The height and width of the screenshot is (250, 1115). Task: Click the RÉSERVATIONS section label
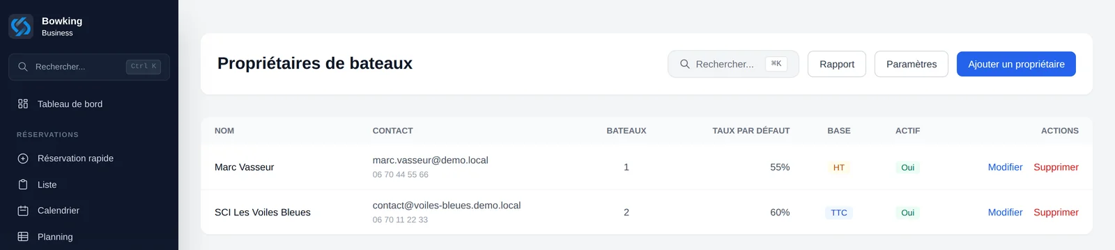pos(47,135)
